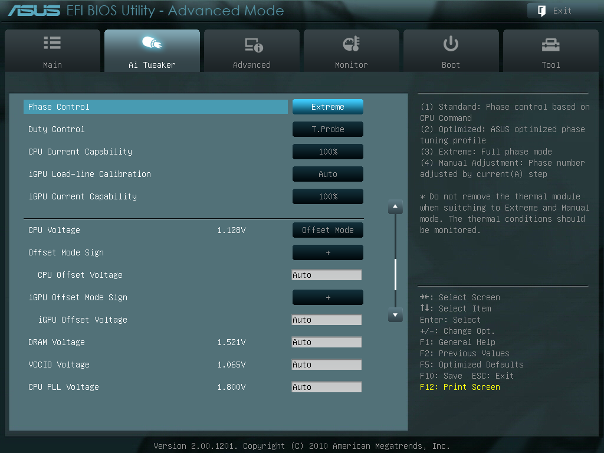Click iGPU Offset Voltage Auto field
Viewport: 604px width, 453px height.
click(x=327, y=319)
